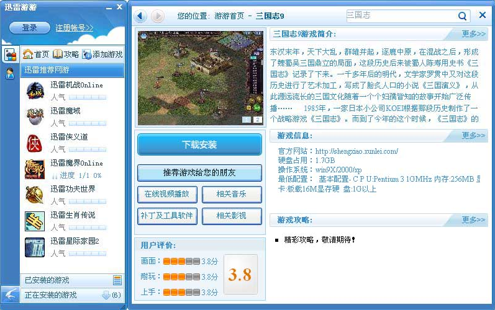
Task: Close the right detail panel
Action: click(483, 15)
